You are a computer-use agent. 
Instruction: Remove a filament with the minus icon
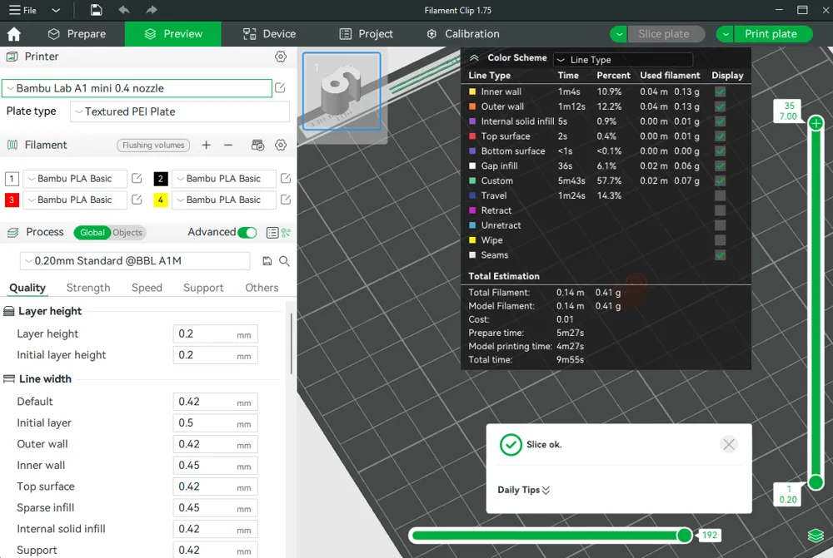[x=228, y=145]
